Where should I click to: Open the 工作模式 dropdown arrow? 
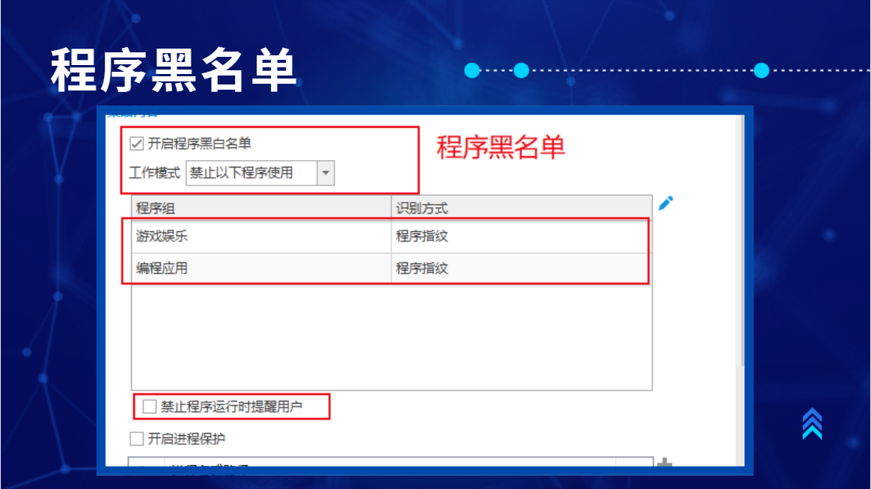coord(326,173)
